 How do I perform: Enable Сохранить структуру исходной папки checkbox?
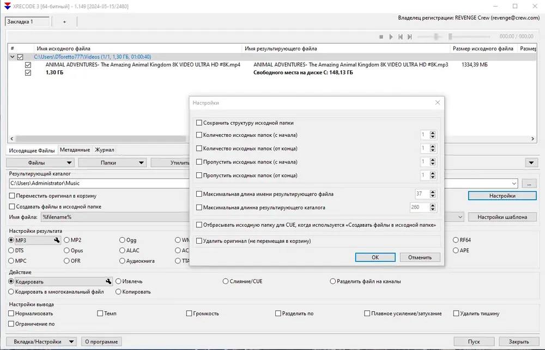click(199, 123)
